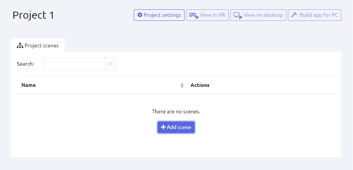The width and height of the screenshot is (353, 170).
Task: Launch View in VR
Action: [207, 15]
